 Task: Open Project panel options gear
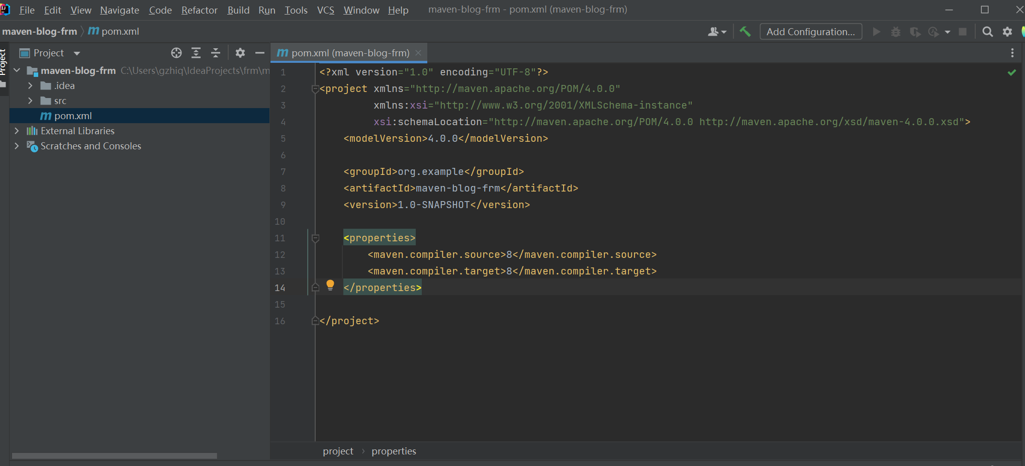[x=240, y=53]
